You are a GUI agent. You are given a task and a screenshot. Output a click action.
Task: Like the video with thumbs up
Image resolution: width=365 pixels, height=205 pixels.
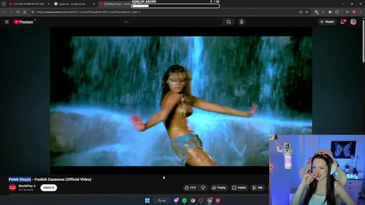point(190,188)
